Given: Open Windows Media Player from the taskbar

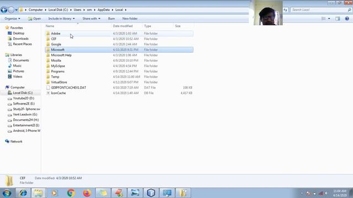Looking at the screenshot, I should coord(55,193).
